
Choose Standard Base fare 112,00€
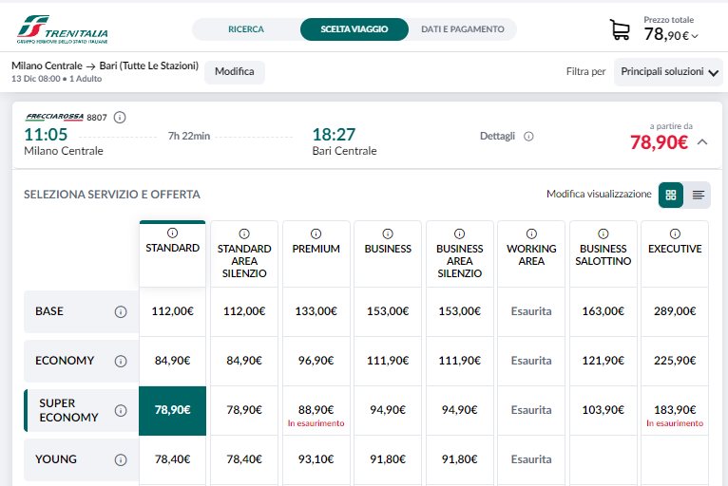(172, 311)
